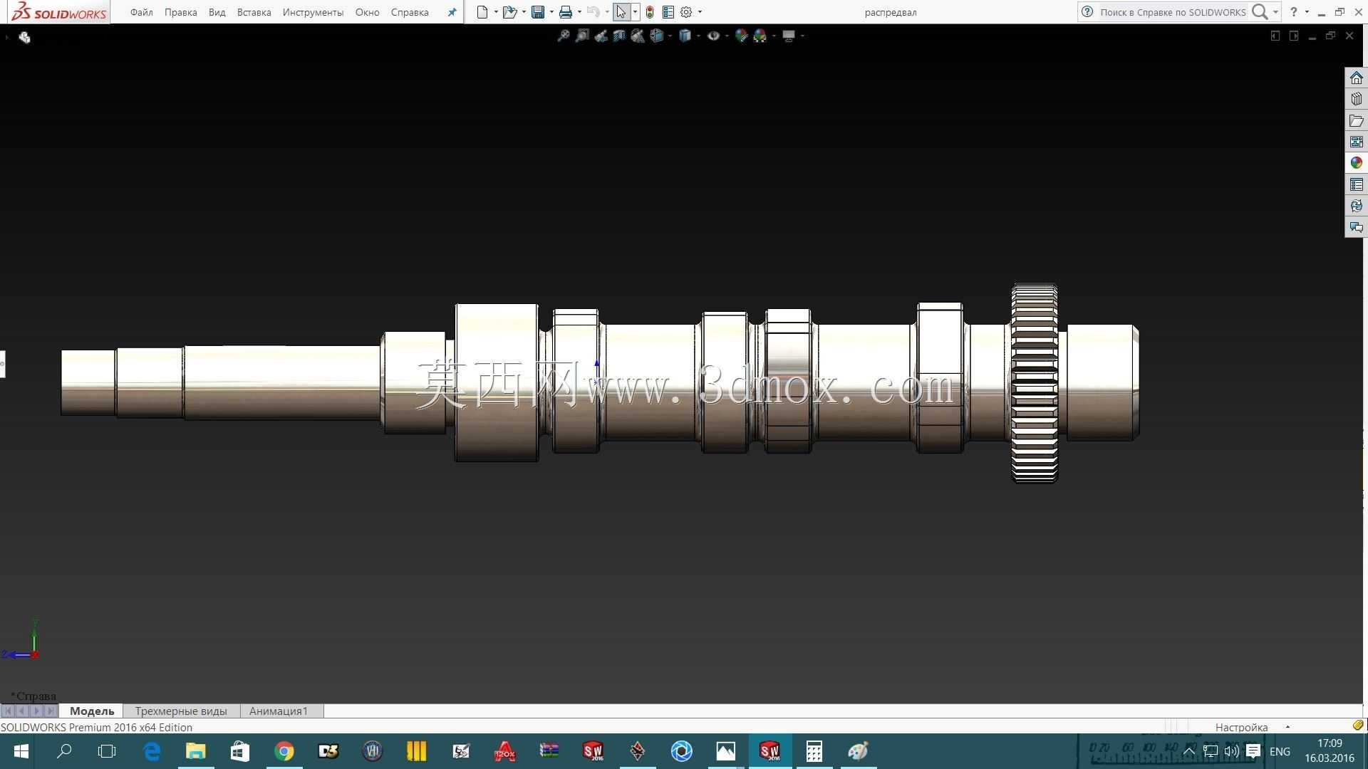Open SOLIDWORKS Resources home tab
Image resolution: width=1368 pixels, height=769 pixels.
[x=1356, y=78]
